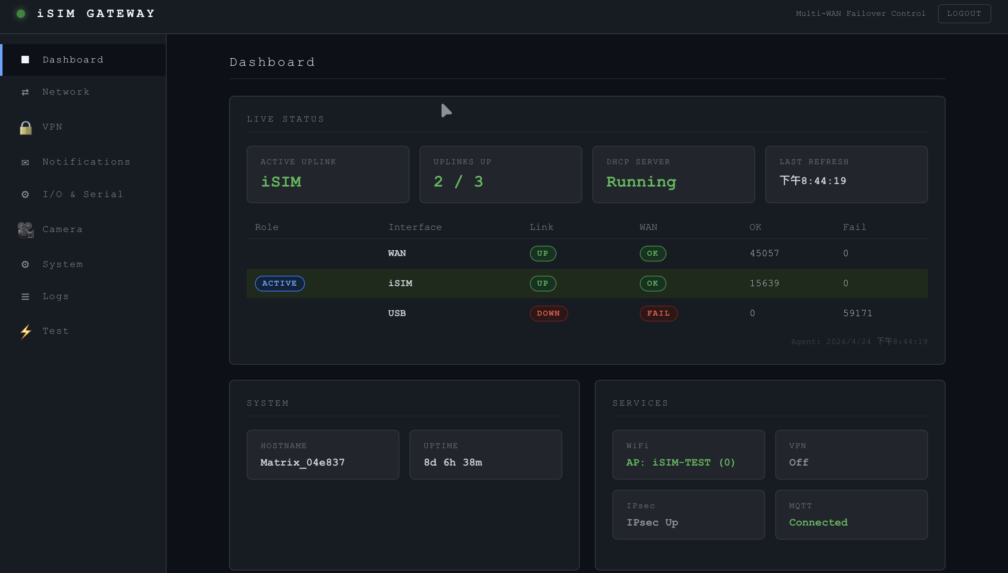1008x573 pixels.
Task: Open the System menu entry
Action: (83, 264)
